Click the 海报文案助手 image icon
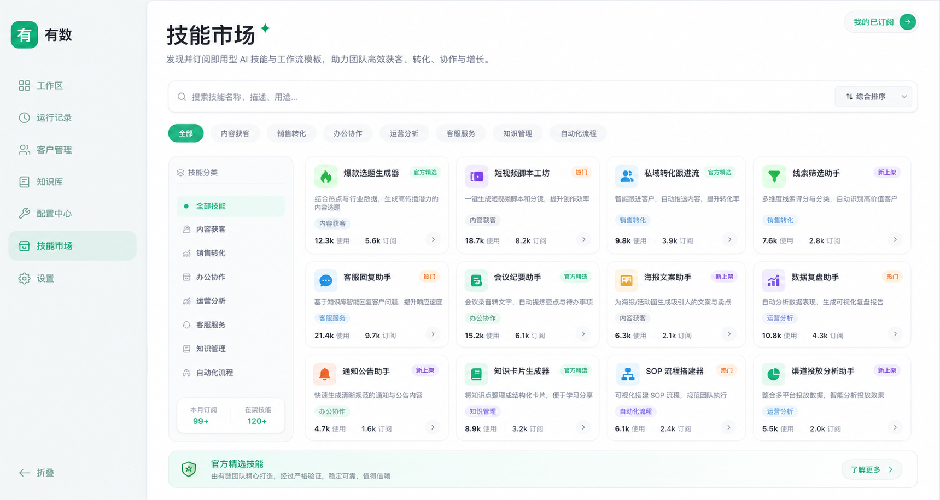Image resolution: width=940 pixels, height=500 pixels. pyautogui.click(x=627, y=280)
